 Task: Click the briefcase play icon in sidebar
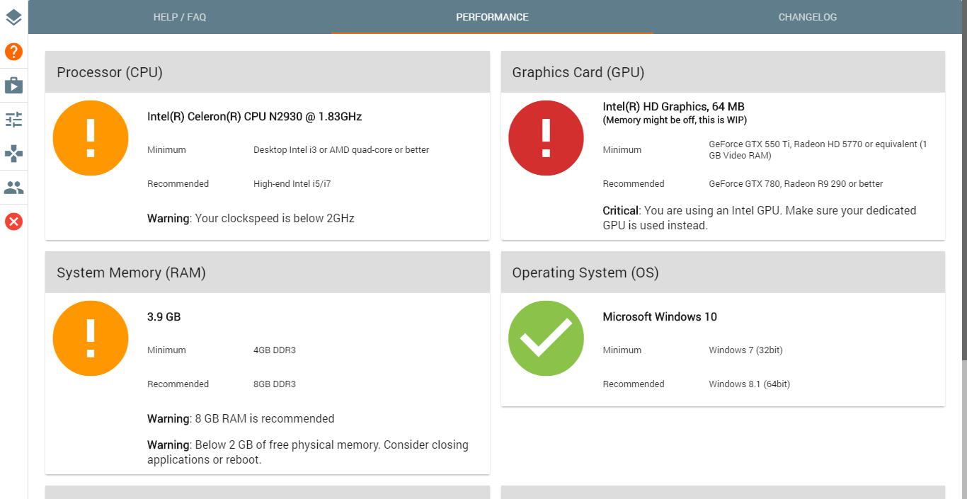[x=13, y=86]
